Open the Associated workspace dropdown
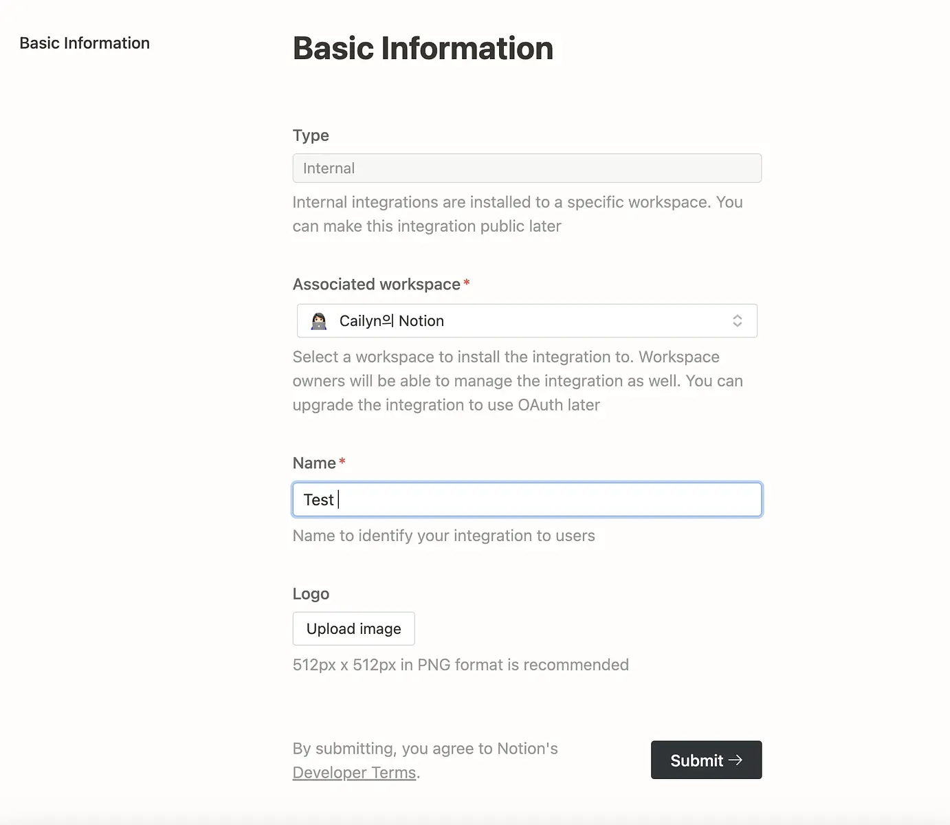This screenshot has width=950, height=825. [527, 321]
